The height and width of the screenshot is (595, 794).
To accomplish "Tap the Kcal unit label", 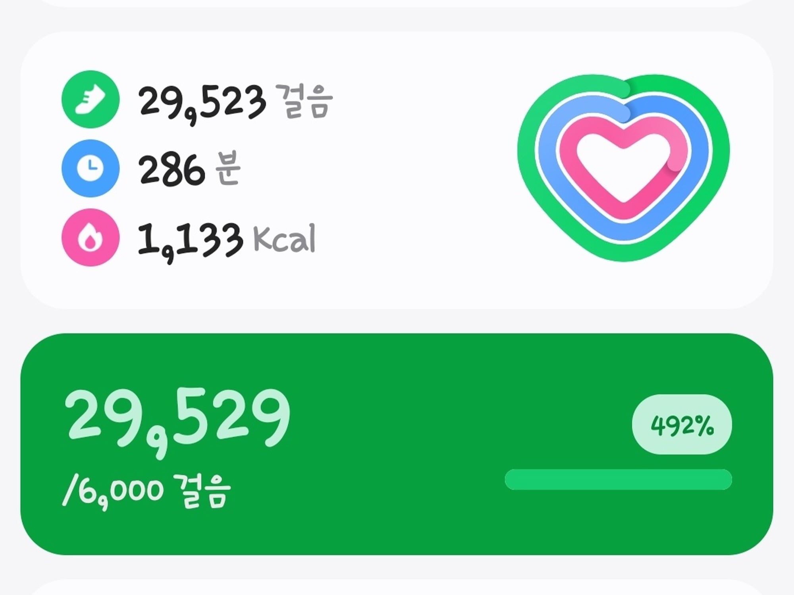I will [x=284, y=238].
